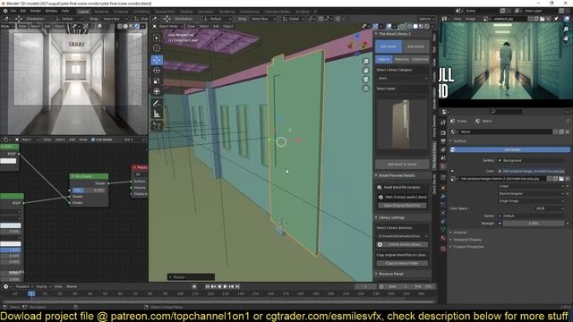The image size is (573, 322).
Task: Click Open Original Blend File button
Action: click(x=402, y=206)
